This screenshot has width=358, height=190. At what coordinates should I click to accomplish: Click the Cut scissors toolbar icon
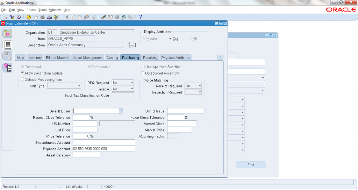[66, 17]
